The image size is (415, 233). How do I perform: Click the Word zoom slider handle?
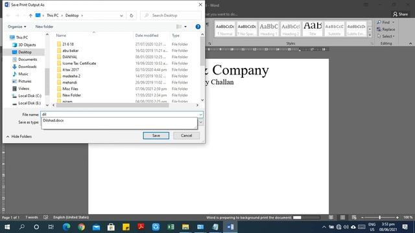[379, 217]
